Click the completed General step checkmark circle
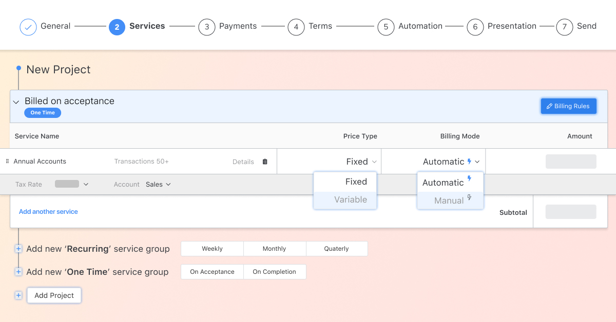 (28, 27)
